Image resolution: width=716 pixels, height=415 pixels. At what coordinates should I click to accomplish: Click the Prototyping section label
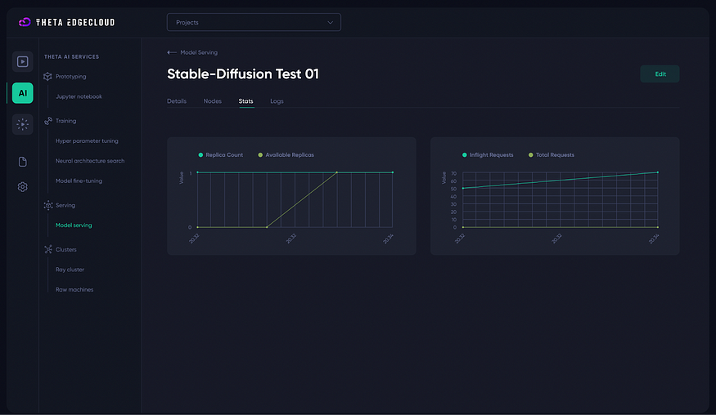(70, 77)
